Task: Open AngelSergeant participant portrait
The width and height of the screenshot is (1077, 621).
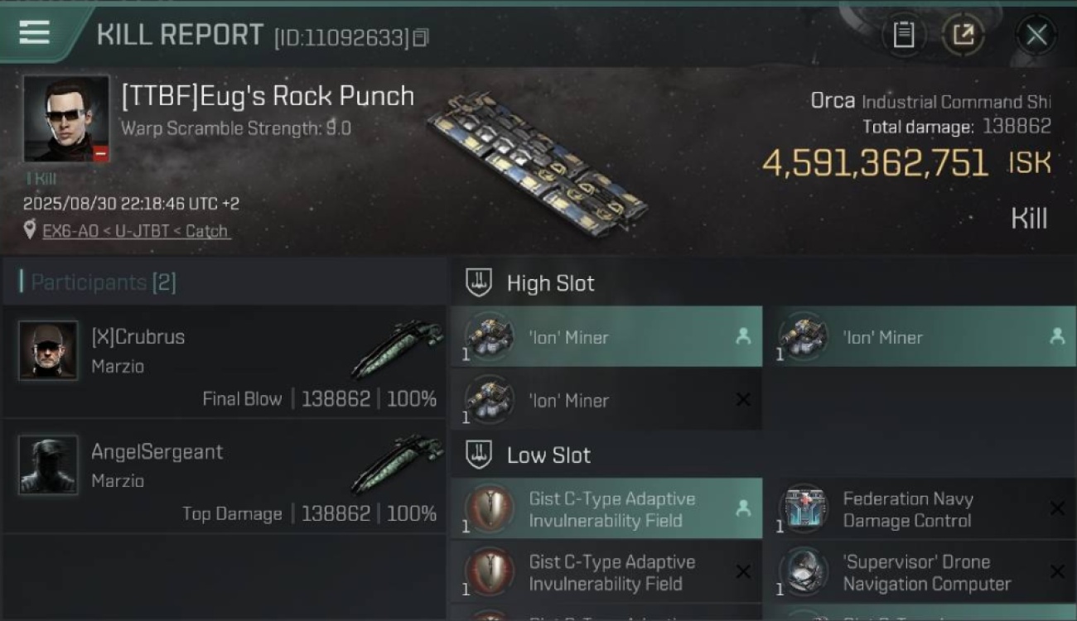Action: 48,465
